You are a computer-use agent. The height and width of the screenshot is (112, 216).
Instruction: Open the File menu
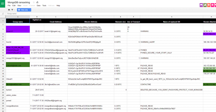point(9,6)
